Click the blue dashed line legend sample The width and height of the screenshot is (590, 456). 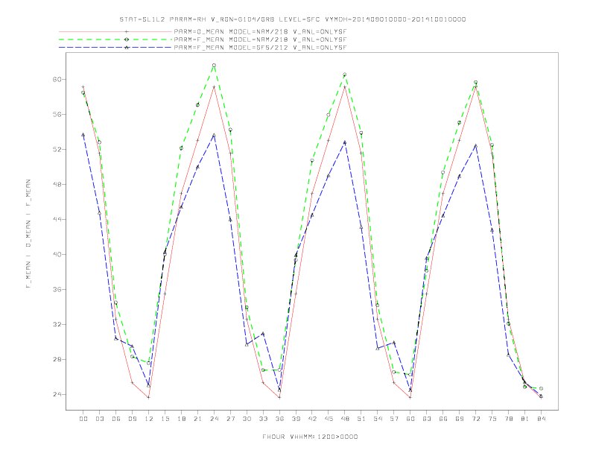point(115,48)
